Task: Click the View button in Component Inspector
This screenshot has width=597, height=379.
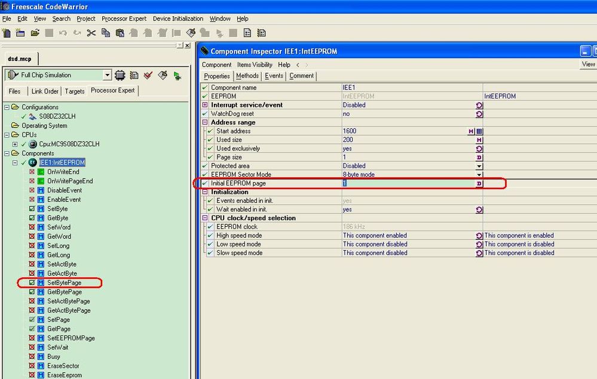Action: pyautogui.click(x=588, y=64)
